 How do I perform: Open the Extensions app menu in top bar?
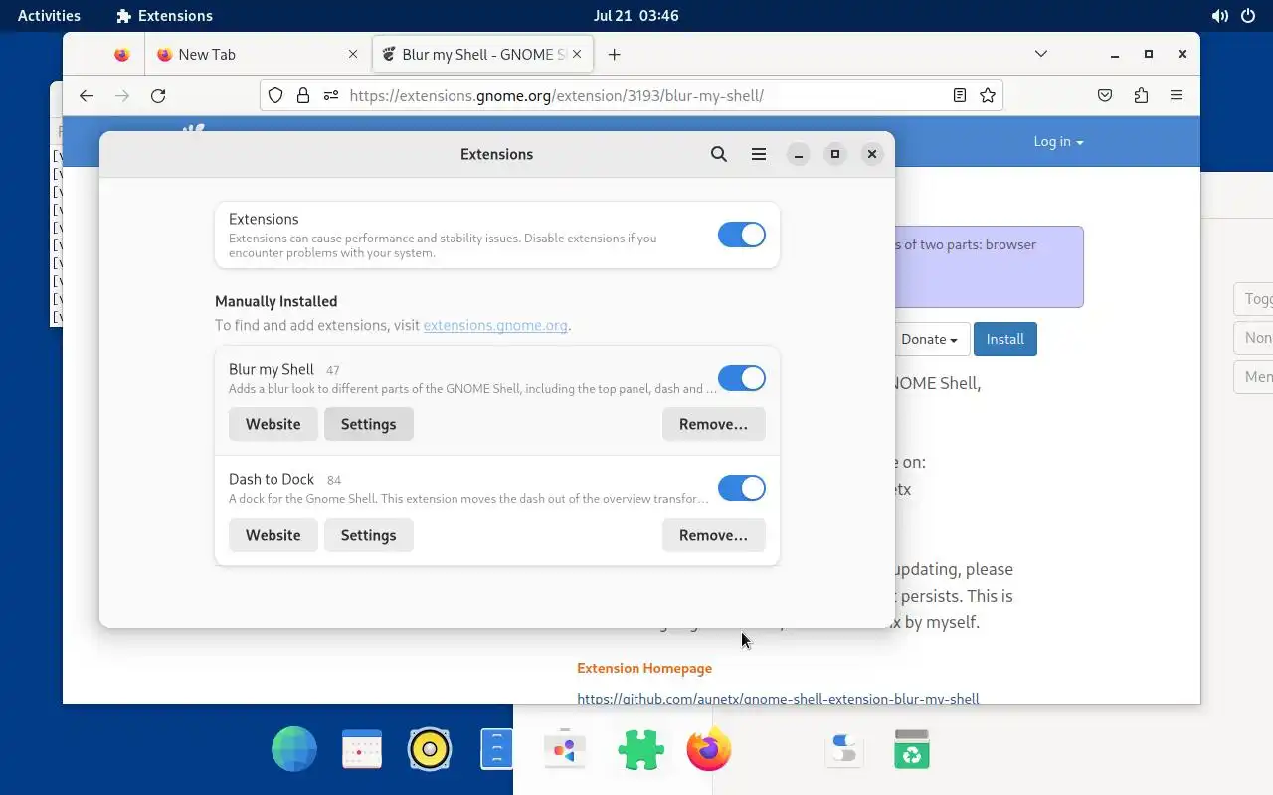[164, 16]
